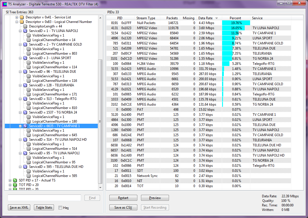Select the 22.39 Mbps data rate value
This screenshot has height=218, width=308.
point(290,196)
